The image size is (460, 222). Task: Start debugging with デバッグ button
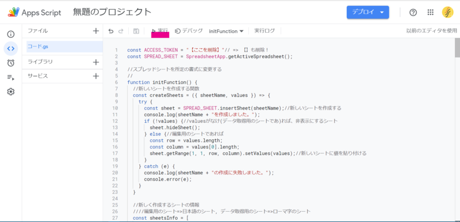[x=189, y=31]
